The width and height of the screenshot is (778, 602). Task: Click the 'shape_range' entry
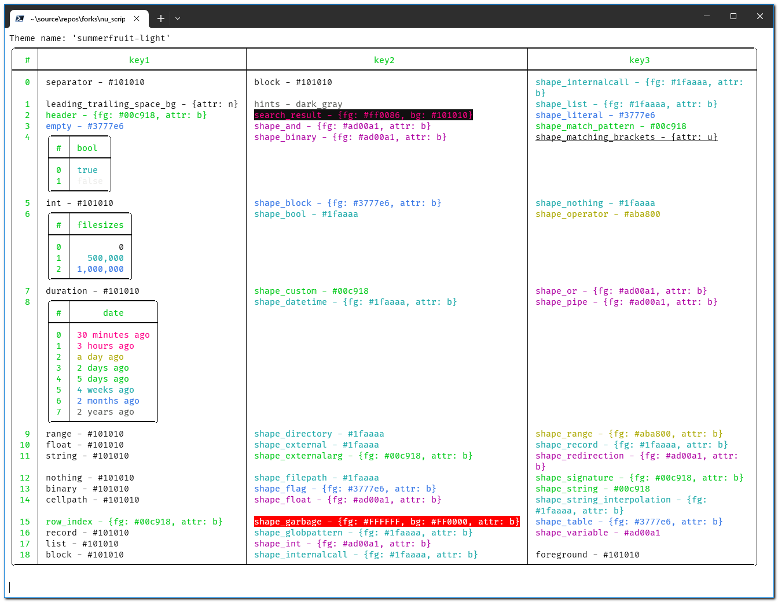pos(629,434)
